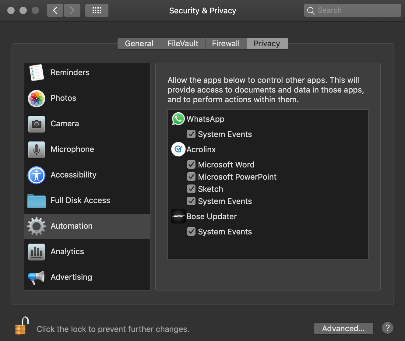The image size is (405, 341).
Task: Click the Bose Updater app icon
Action: (x=178, y=216)
